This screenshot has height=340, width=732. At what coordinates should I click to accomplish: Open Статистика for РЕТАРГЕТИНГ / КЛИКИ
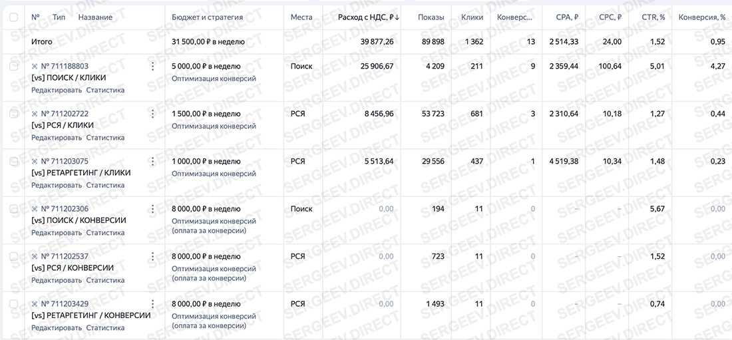tap(106, 186)
